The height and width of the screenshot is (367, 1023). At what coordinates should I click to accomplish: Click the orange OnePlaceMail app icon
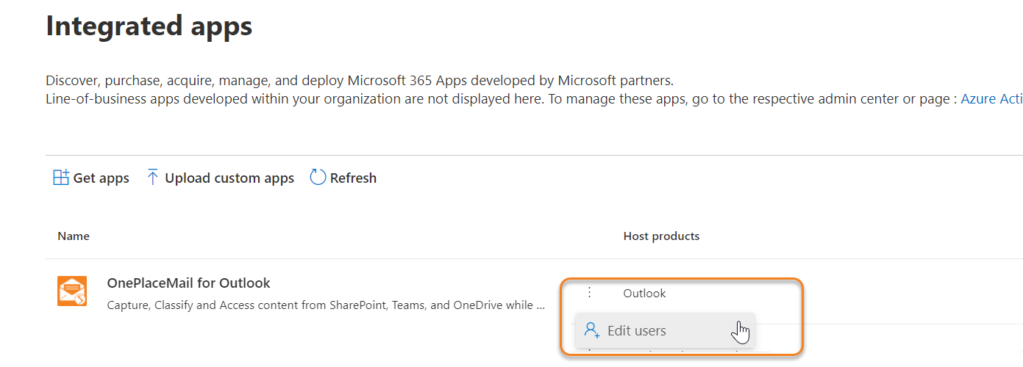(72, 291)
